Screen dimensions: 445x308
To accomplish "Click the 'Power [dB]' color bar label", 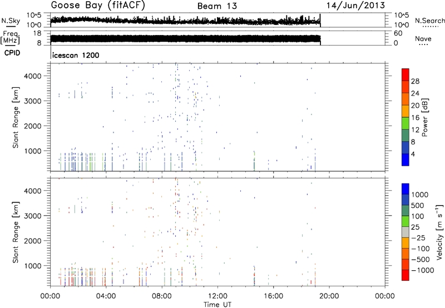I will pyautogui.click(x=424, y=117).
